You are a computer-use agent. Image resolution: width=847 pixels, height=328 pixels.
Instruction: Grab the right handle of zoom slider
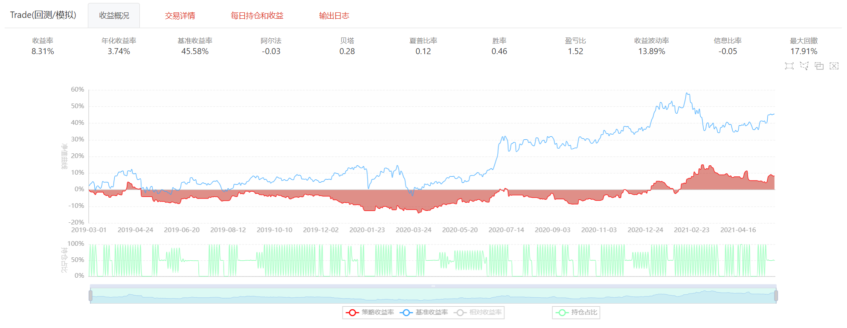tap(776, 296)
